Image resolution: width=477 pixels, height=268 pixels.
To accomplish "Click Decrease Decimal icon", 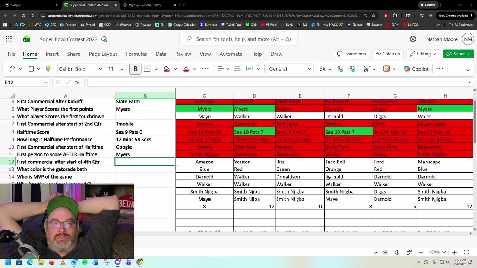I will click(x=352, y=69).
